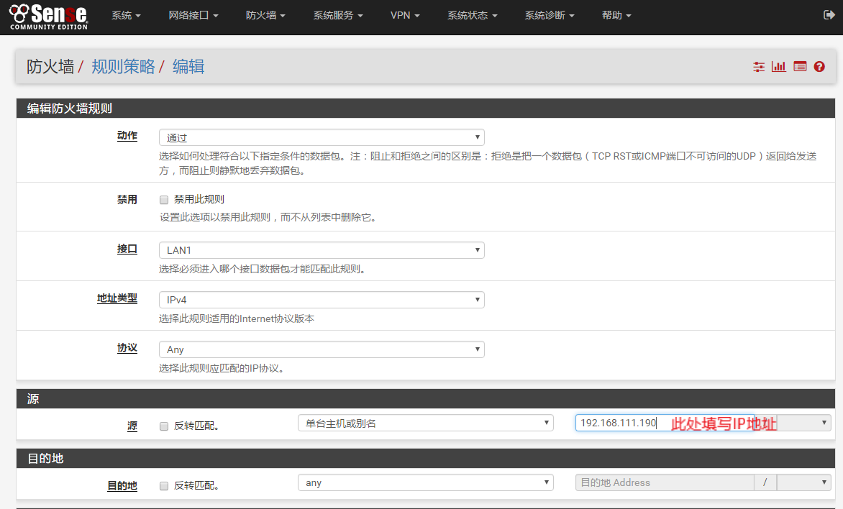843x509 pixels.
Task: Open the 系统诊断 menu
Action: (550, 15)
